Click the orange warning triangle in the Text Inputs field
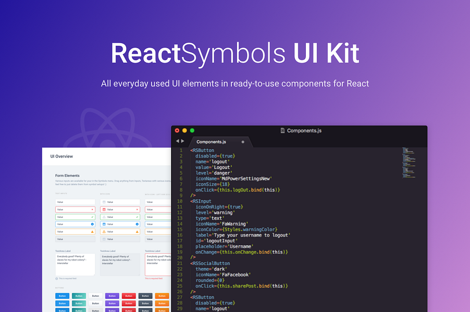This screenshot has height=312, width=470. point(92,231)
